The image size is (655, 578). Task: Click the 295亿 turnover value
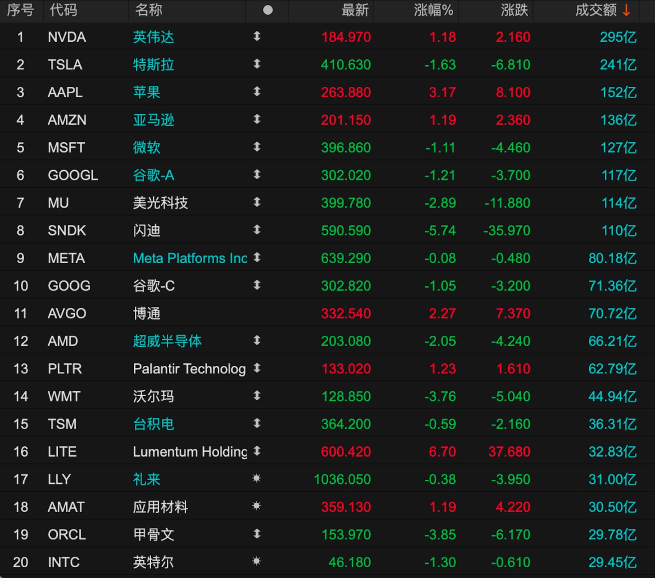pyautogui.click(x=619, y=37)
